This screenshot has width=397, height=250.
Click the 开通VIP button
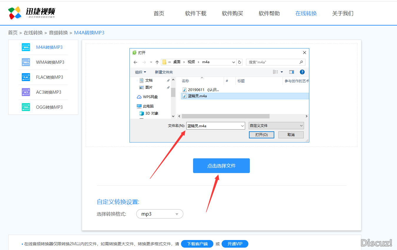click(x=235, y=244)
